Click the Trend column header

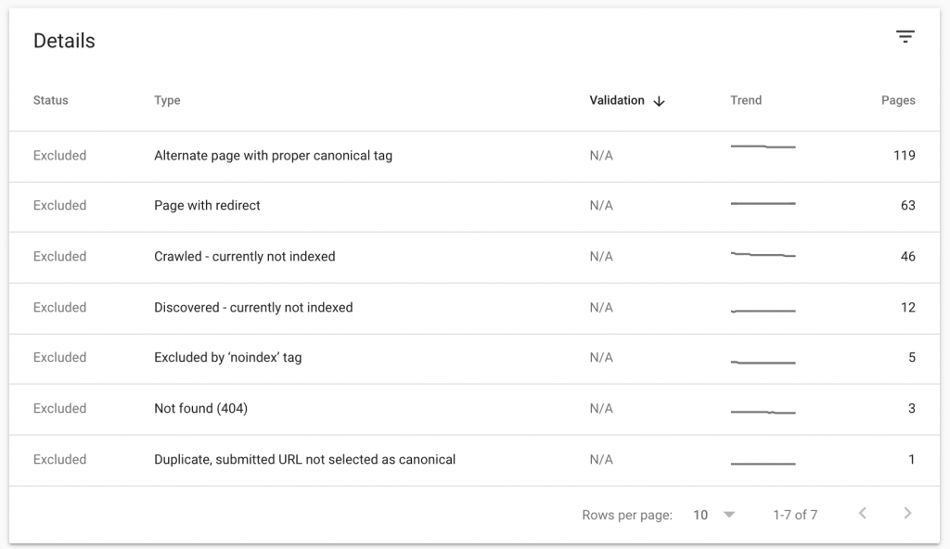(x=746, y=100)
